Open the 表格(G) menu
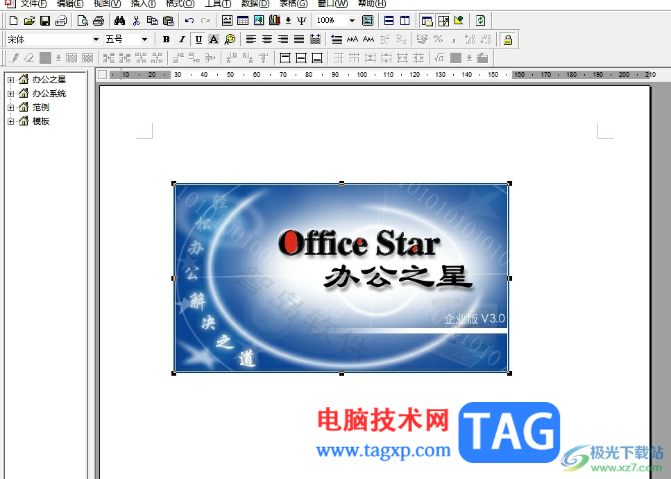The height and width of the screenshot is (479, 671). [x=293, y=4]
